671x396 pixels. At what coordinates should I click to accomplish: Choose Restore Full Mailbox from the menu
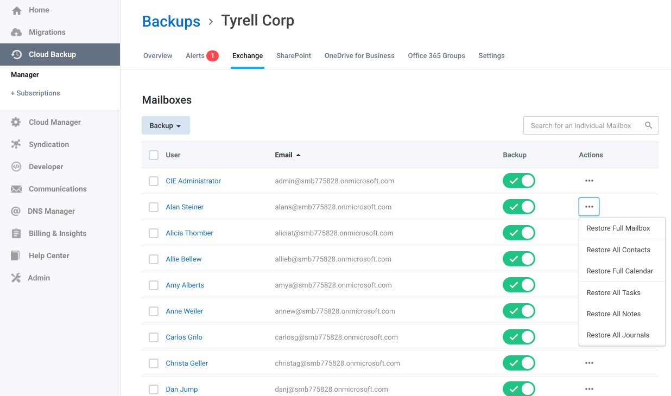coord(618,228)
